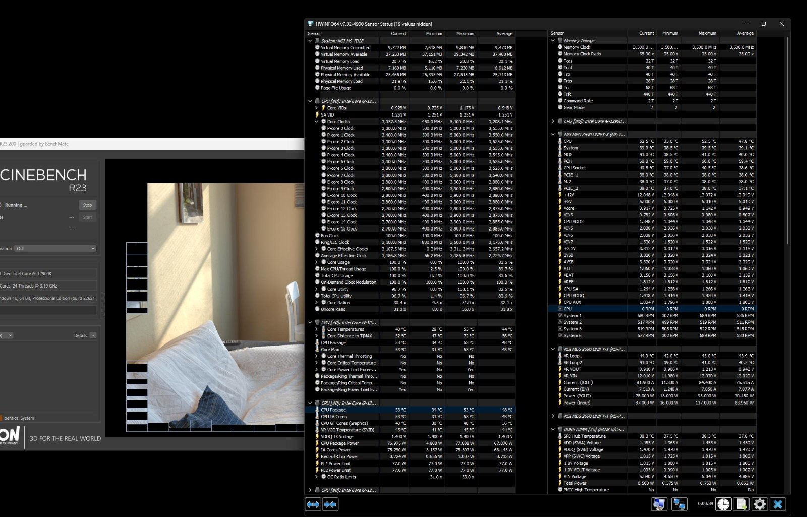Open the sensor monitor screen icon in HWiNFO
The width and height of the screenshot is (807, 517).
[x=659, y=504]
